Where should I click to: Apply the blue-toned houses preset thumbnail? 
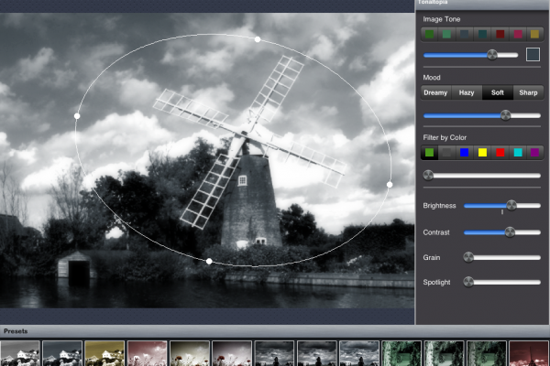62,353
